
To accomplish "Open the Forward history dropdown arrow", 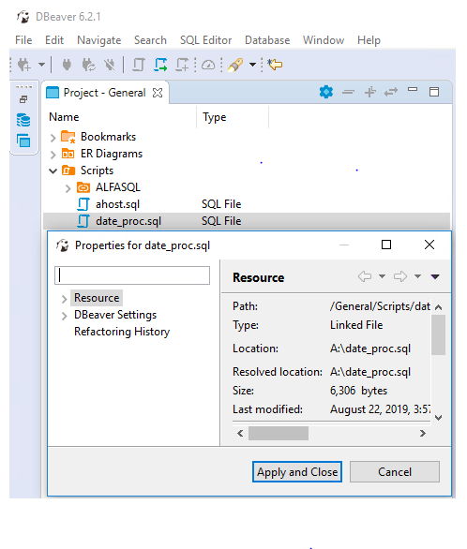I will coord(417,276).
